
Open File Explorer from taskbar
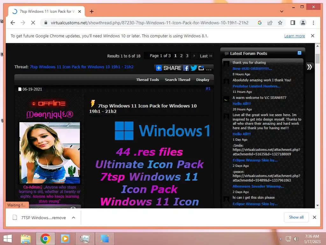pyautogui.click(x=26, y=239)
